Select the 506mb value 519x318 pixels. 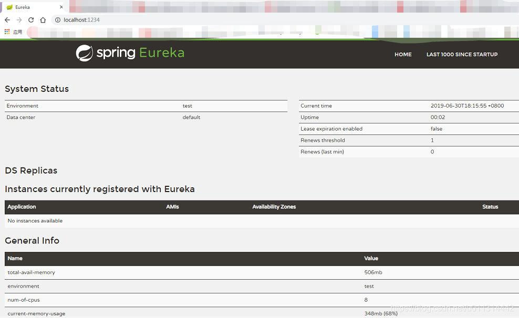point(373,272)
